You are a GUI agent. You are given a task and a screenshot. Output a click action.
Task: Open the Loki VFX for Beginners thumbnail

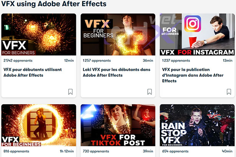[x=118, y=34]
